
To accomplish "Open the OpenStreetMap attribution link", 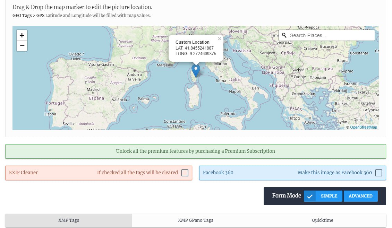I will 364,127.
